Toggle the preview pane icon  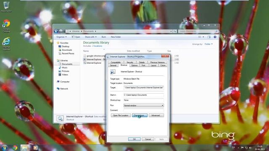point(209,37)
